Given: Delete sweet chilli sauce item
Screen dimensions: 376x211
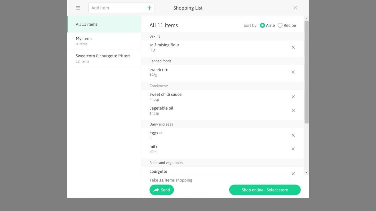Looking at the screenshot, I should [293, 97].
